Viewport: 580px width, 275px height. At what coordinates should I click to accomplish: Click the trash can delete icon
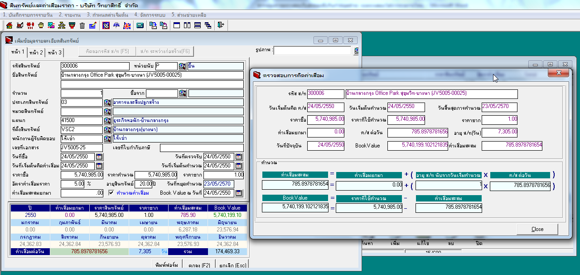click(x=82, y=25)
